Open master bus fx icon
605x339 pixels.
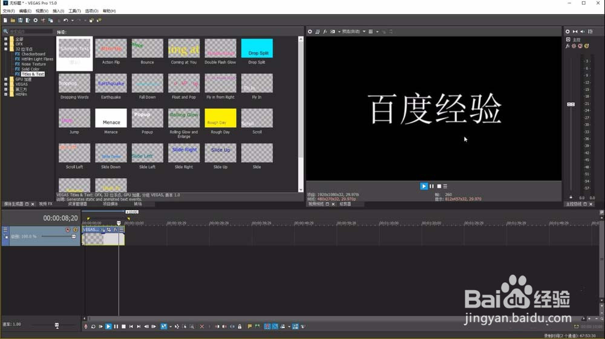567,46
